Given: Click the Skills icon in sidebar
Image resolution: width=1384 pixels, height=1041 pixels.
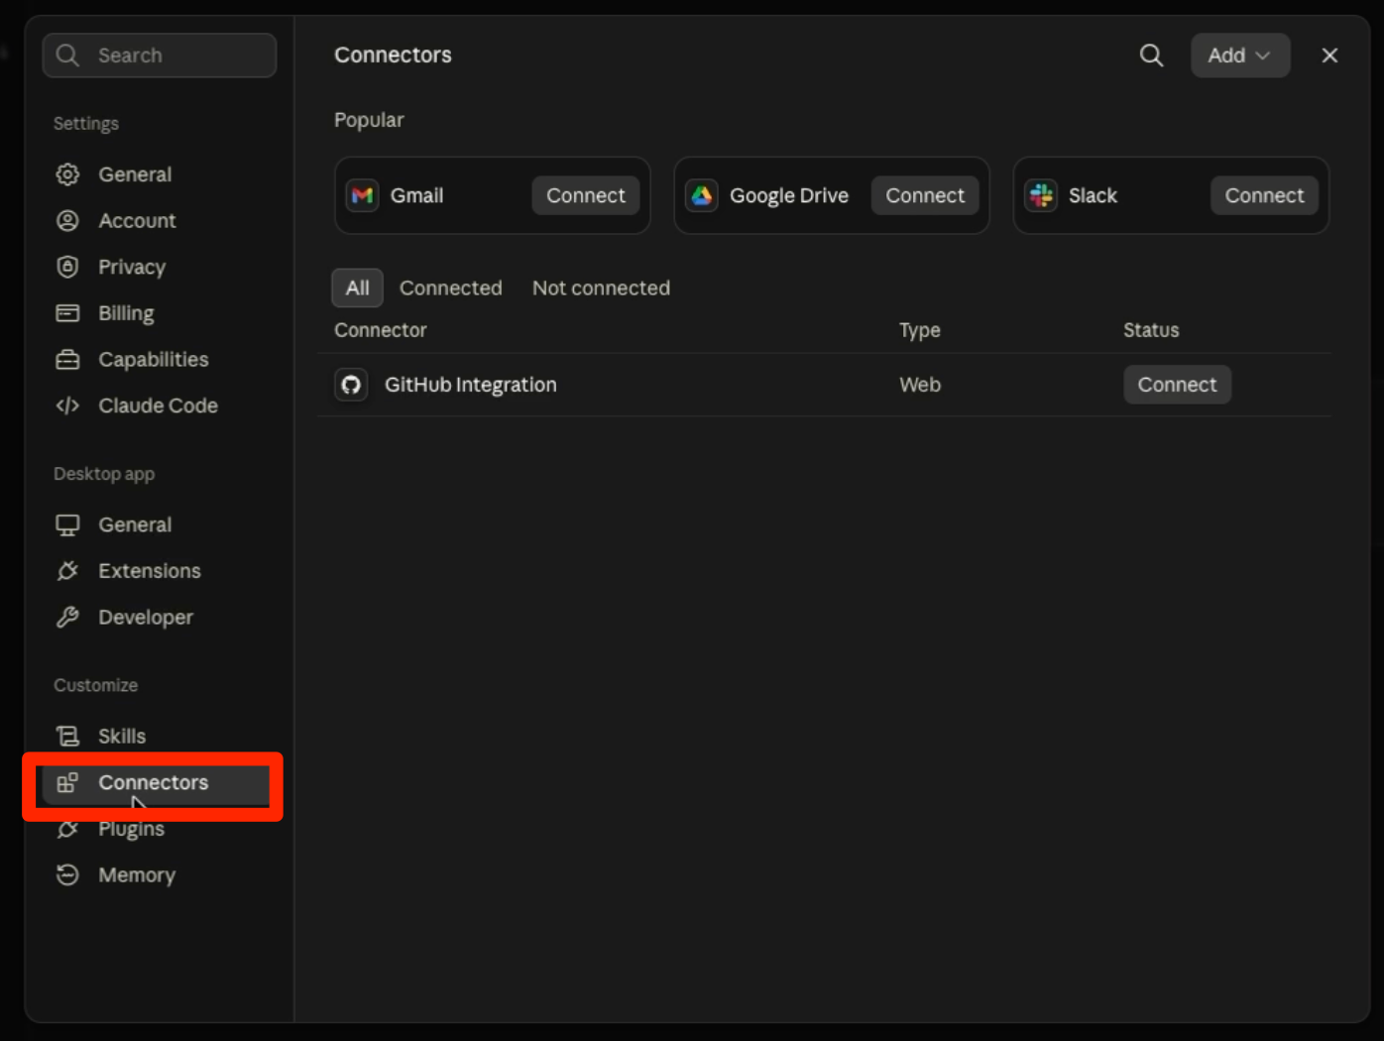Looking at the screenshot, I should [x=67, y=736].
